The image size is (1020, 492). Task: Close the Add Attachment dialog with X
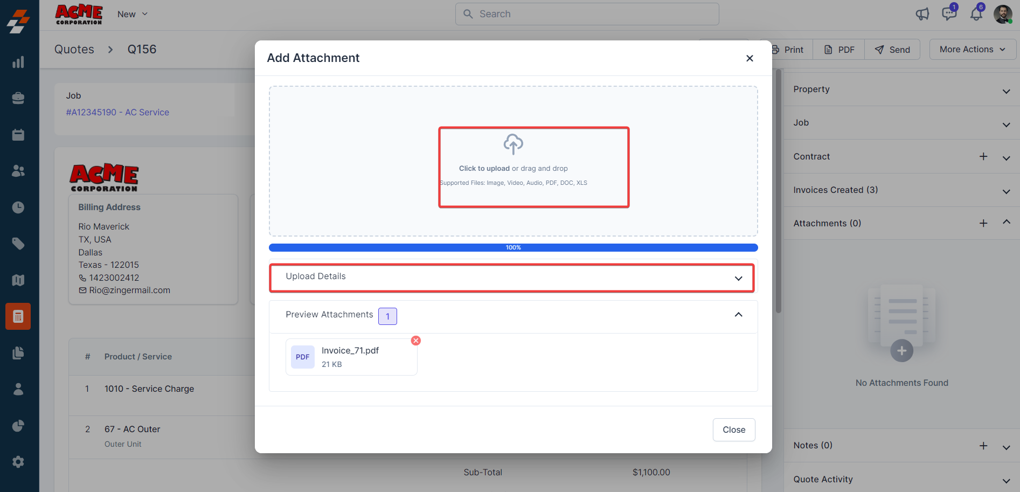(750, 58)
